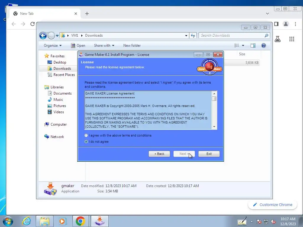
Task: Click Chrome reload button
Action: [x=33, y=24]
